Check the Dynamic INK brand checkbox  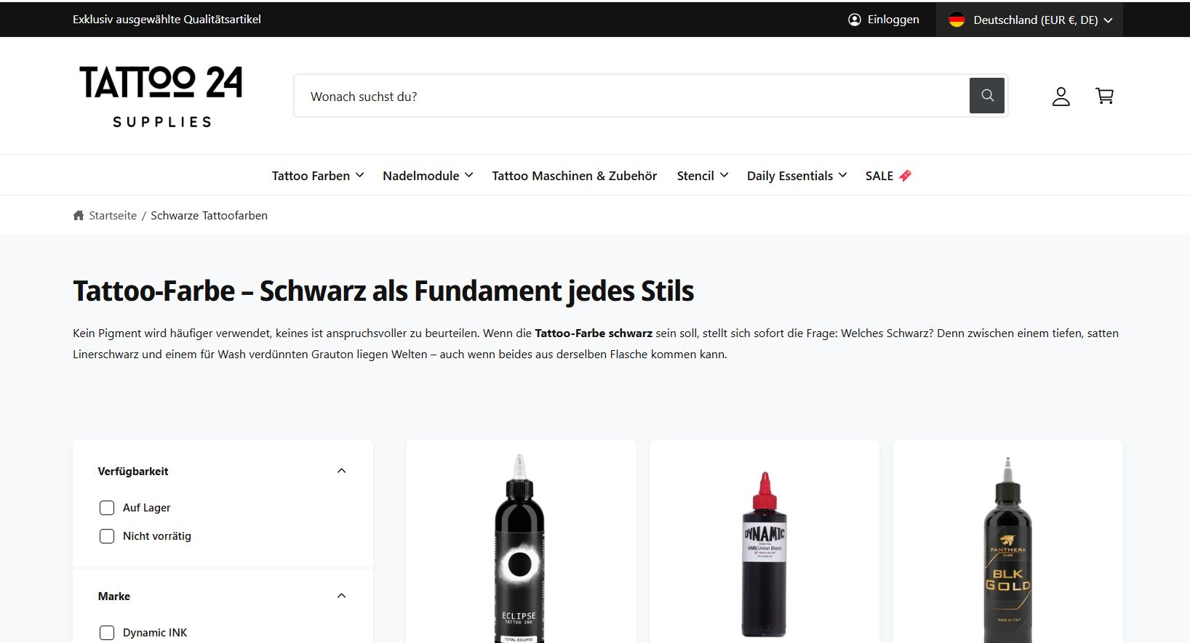tap(107, 633)
